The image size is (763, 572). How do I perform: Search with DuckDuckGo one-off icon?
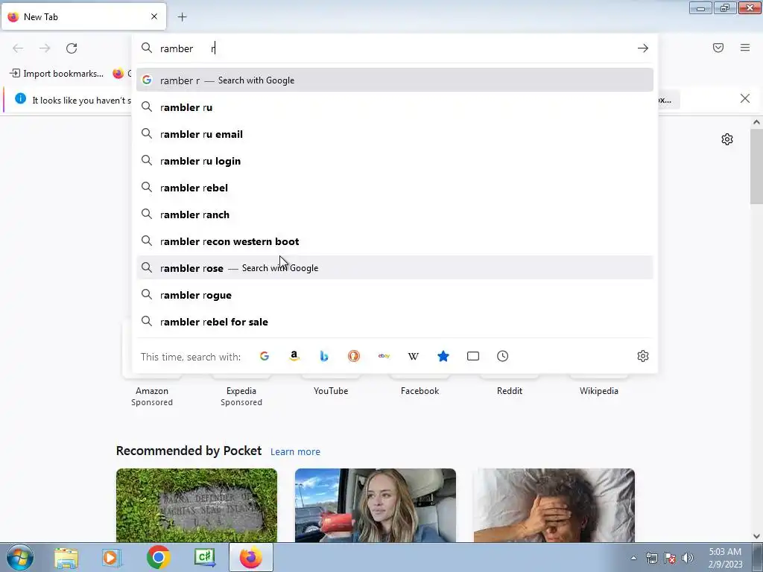click(x=354, y=356)
